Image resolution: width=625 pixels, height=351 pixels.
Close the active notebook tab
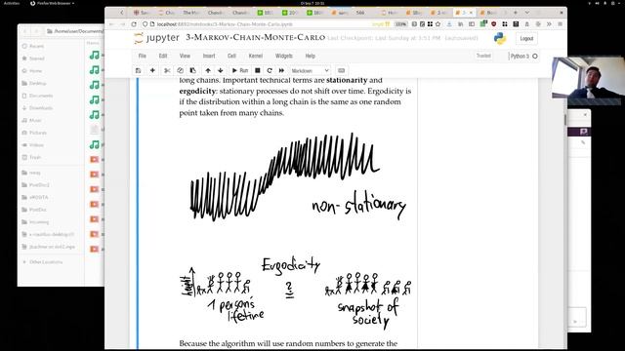click(x=471, y=13)
